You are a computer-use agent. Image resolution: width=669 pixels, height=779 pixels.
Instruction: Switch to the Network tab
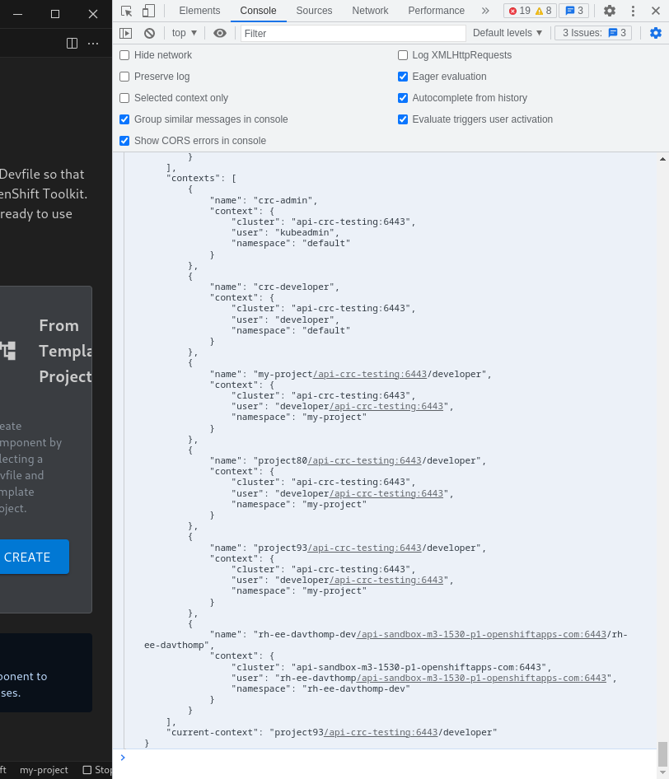click(370, 11)
